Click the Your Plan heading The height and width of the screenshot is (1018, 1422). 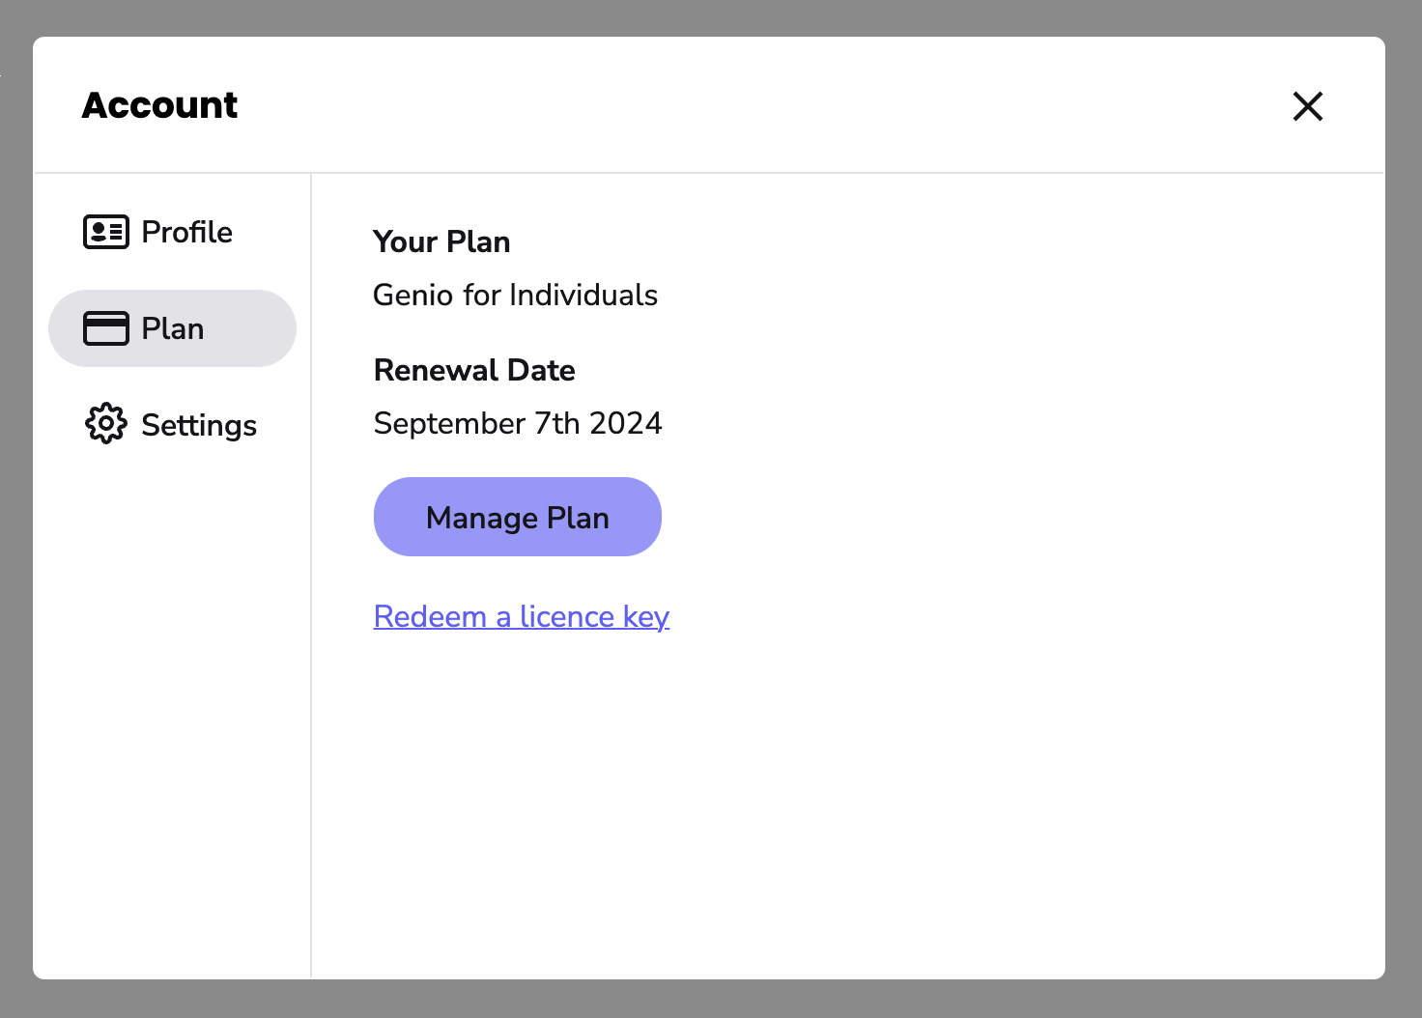pos(441,241)
